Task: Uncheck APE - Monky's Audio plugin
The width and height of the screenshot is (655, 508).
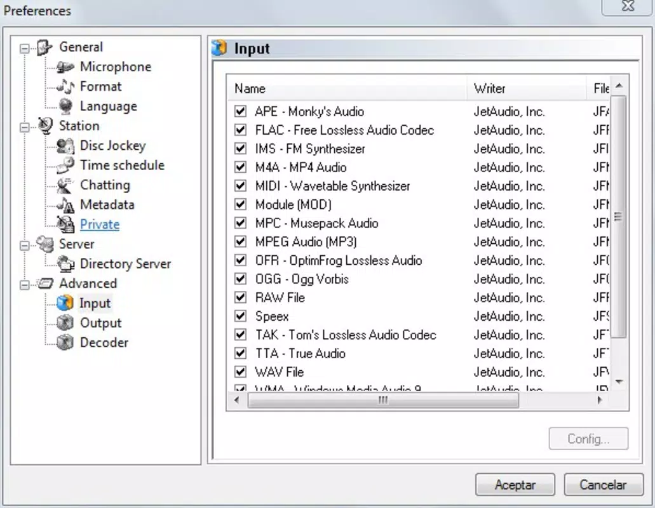Action: coord(240,112)
